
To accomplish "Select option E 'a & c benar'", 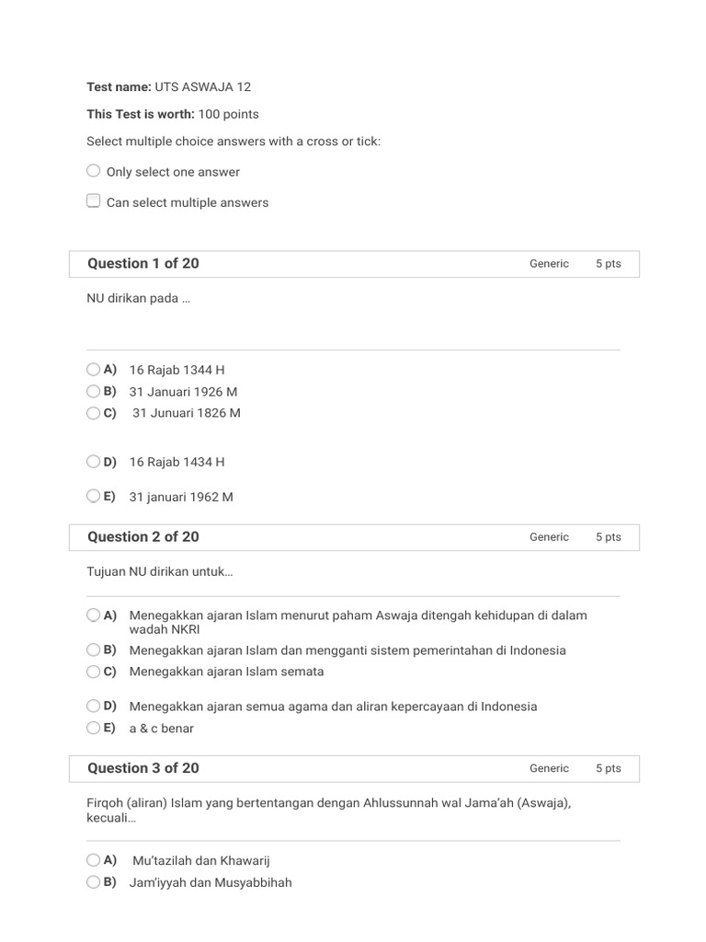I will click(93, 728).
